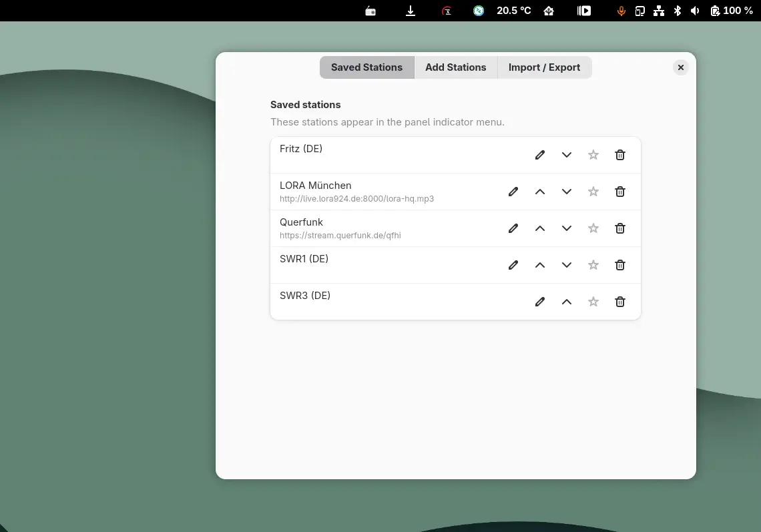
Task: Move LORA München up one position
Action: click(x=540, y=192)
